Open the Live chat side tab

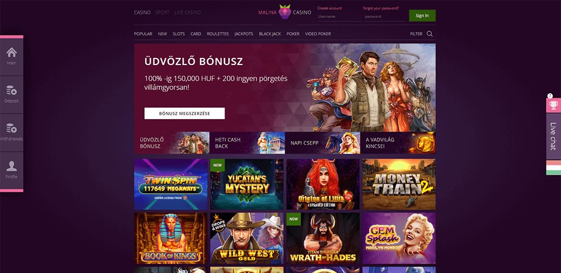click(x=553, y=136)
